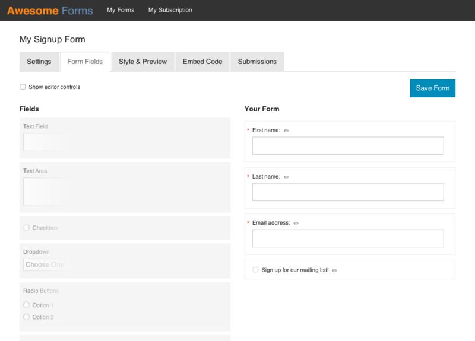Click into the First name input field
Image resolution: width=475 pixels, height=341 pixels.
click(x=348, y=146)
